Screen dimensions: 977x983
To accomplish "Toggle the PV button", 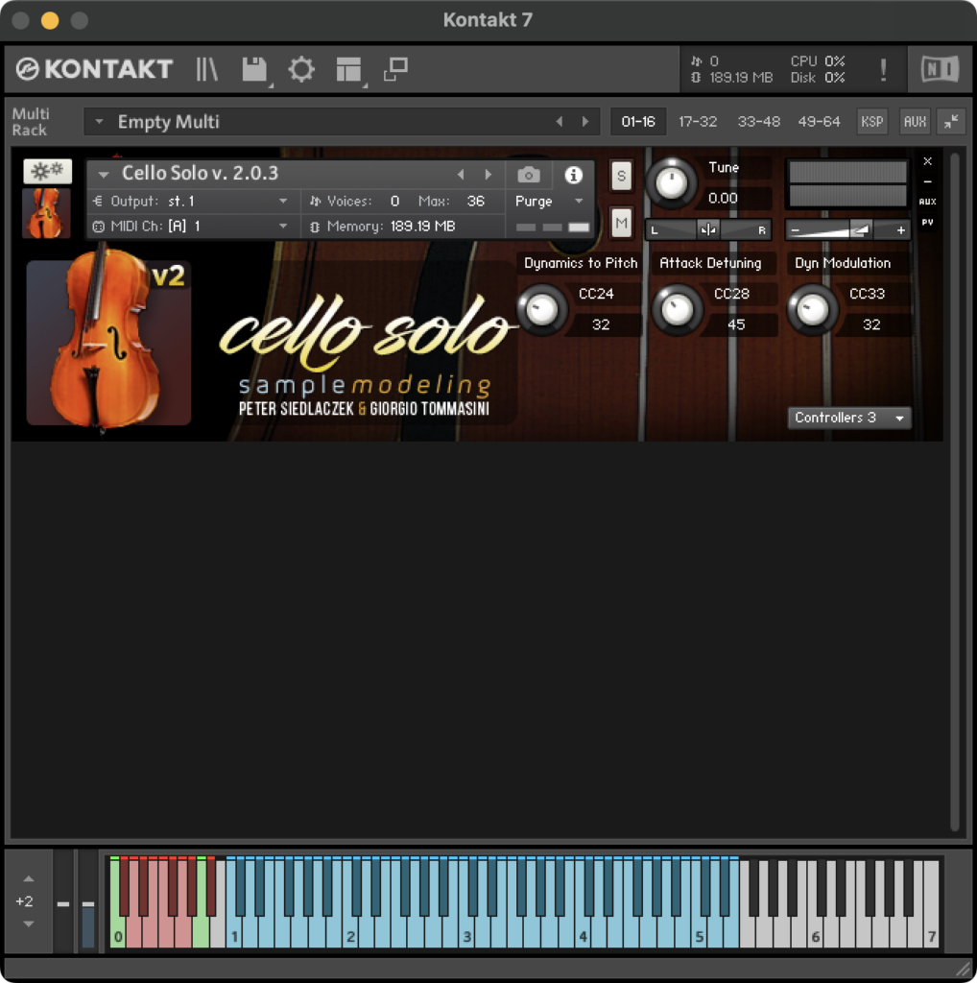I will pyautogui.click(x=927, y=222).
